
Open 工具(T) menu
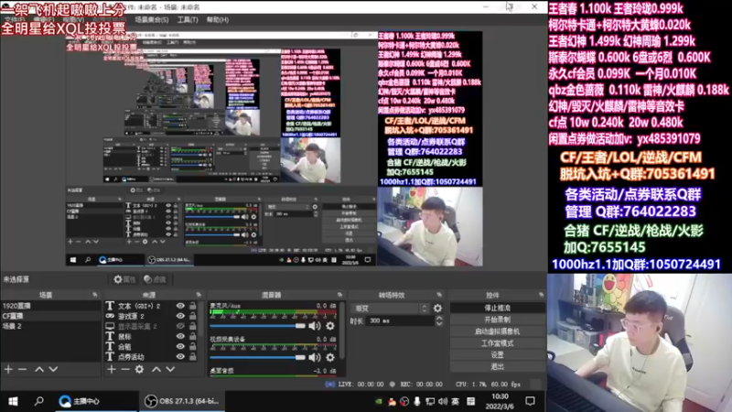[188, 20]
